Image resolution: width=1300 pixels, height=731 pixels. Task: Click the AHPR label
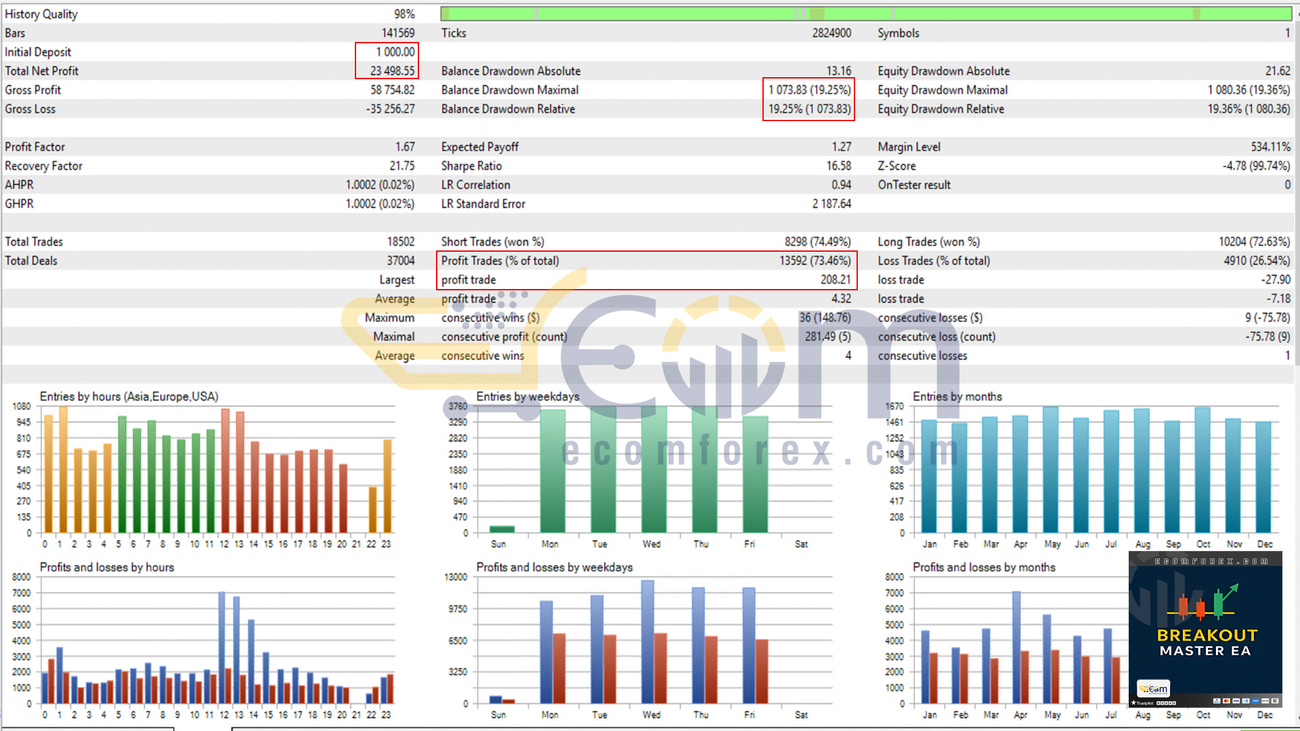click(19, 185)
